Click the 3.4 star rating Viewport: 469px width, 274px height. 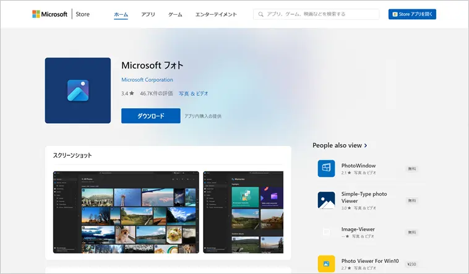coord(127,93)
